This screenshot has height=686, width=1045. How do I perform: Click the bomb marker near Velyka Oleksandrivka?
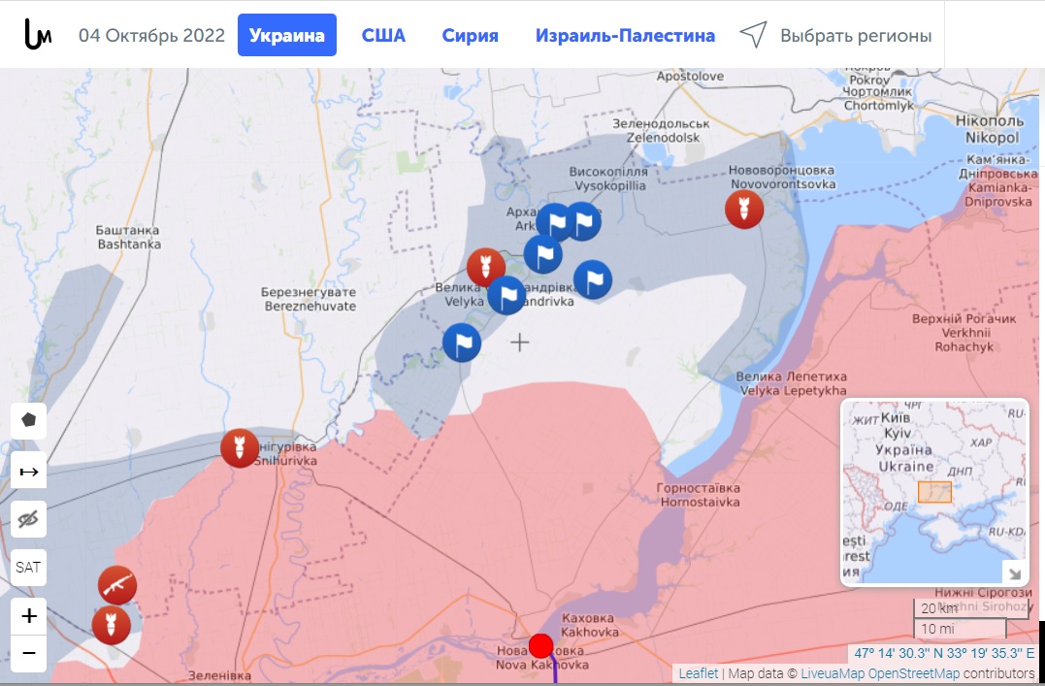[x=486, y=268]
